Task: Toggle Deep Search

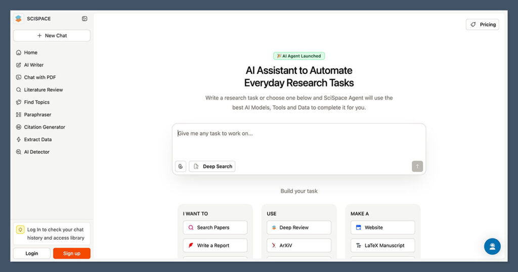Action: [212, 166]
